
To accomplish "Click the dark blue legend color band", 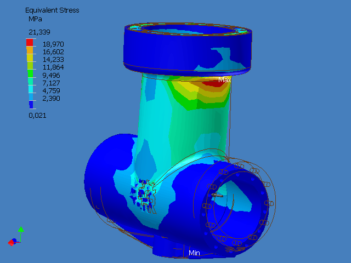I will click(31, 105).
